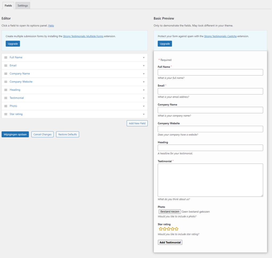The width and height of the screenshot is (272, 258).
Task: Click the 'Geen bestand gekozen' text
Action: [195, 212]
